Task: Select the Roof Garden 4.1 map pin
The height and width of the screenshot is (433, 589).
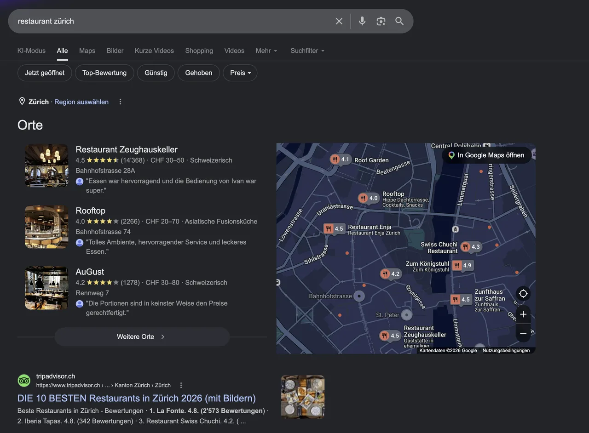Action: coord(340,160)
